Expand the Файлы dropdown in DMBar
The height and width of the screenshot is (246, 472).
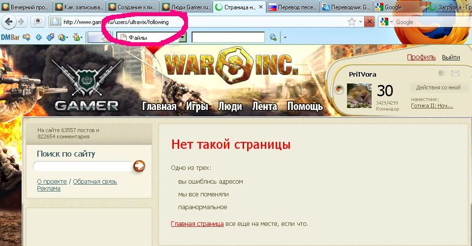click(183, 37)
